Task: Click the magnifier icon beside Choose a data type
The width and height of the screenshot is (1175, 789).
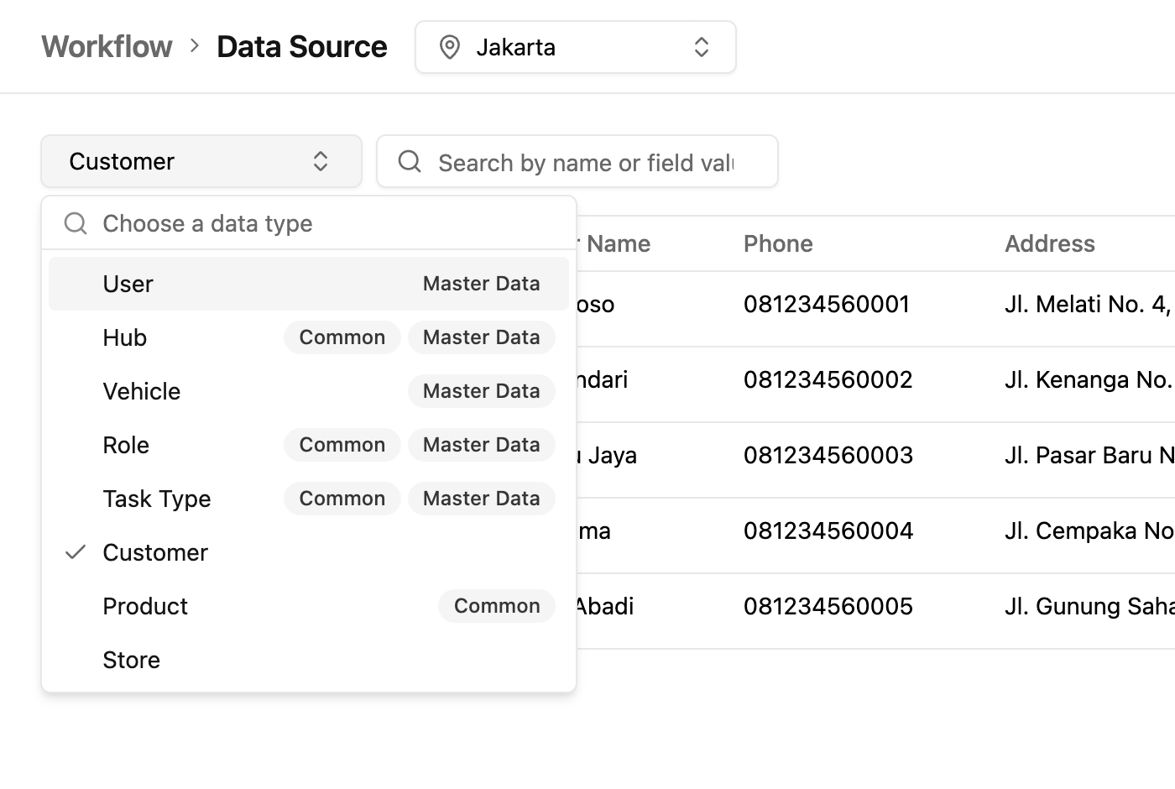Action: point(76,223)
